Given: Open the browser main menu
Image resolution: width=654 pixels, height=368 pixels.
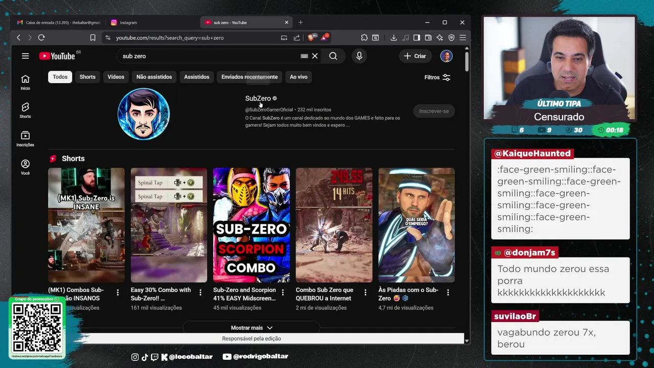Looking at the screenshot, I should 462,37.
